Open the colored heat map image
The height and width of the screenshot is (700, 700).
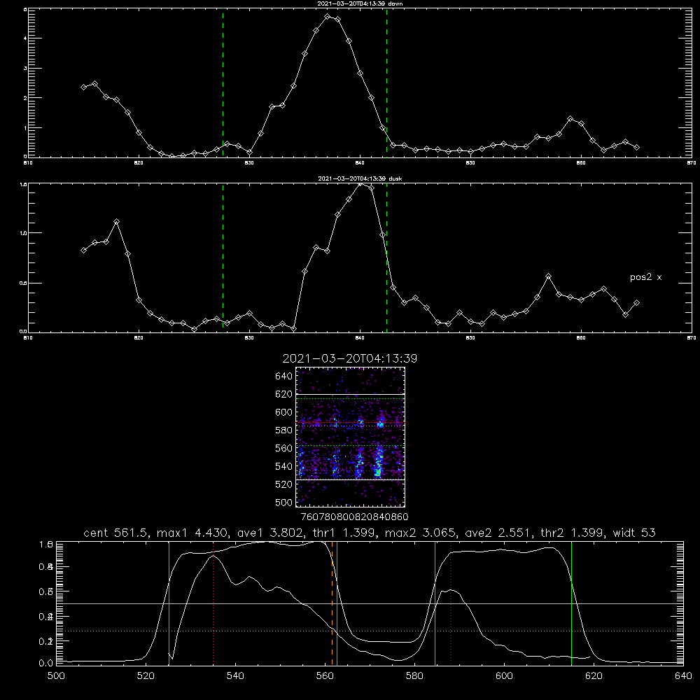350,437
